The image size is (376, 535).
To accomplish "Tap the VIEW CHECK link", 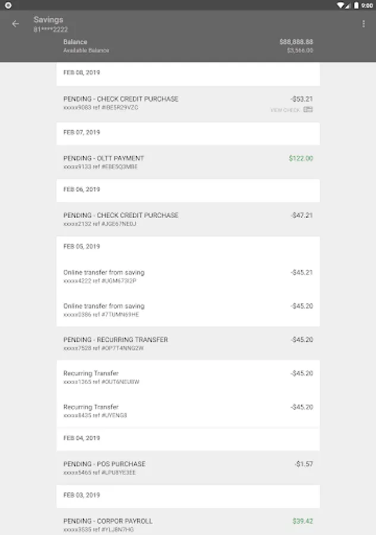I will coord(285,110).
